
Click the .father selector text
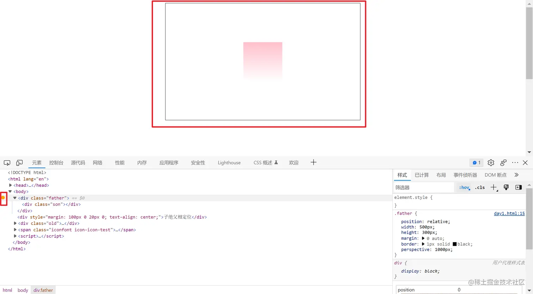(x=403, y=213)
